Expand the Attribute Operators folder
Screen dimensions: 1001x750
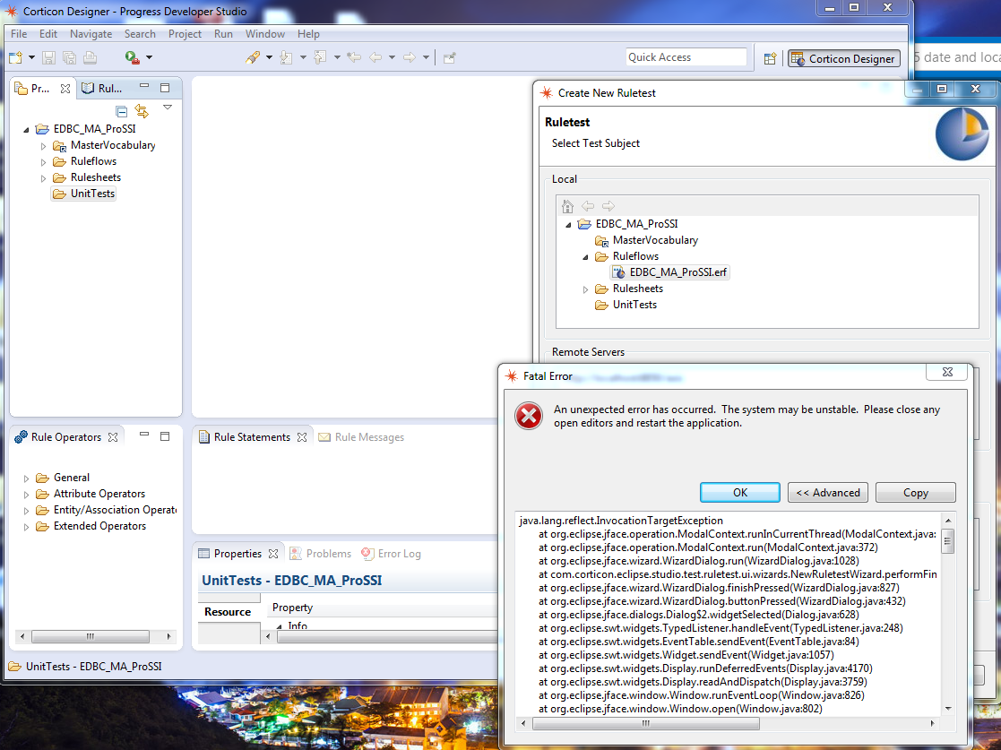(x=26, y=494)
